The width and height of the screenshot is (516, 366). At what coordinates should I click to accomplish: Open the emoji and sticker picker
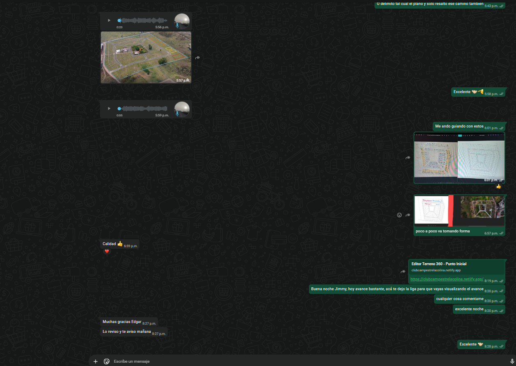click(107, 361)
